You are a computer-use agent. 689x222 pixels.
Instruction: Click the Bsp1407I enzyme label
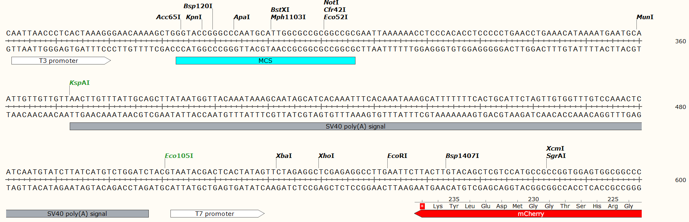[462, 156]
